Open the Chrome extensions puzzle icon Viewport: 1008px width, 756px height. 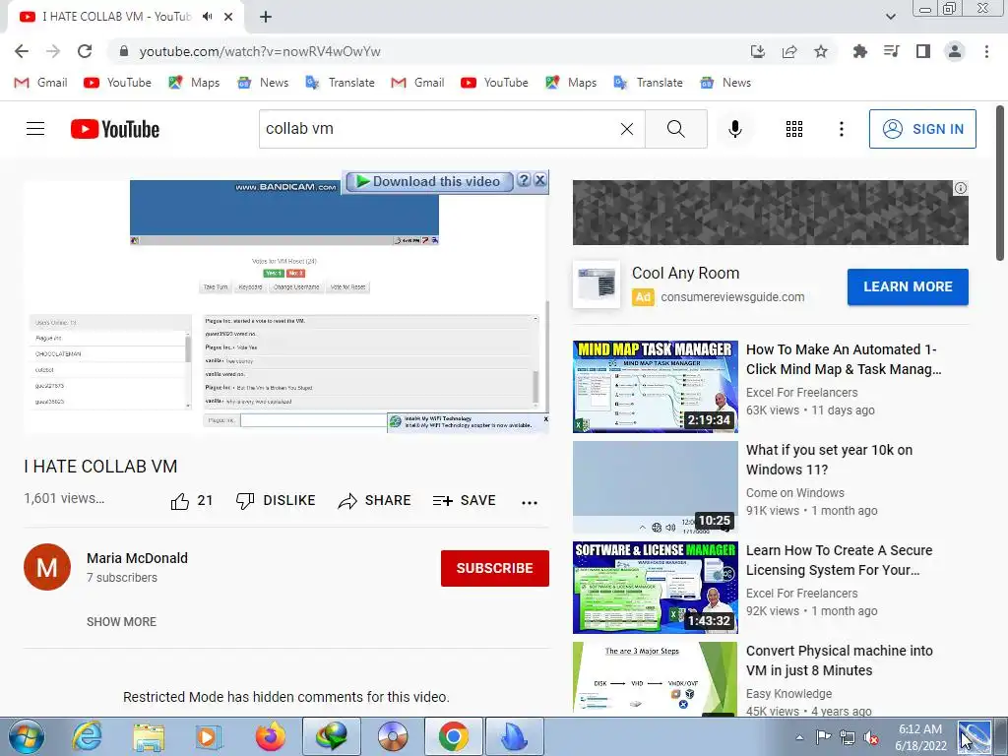pyautogui.click(x=859, y=51)
